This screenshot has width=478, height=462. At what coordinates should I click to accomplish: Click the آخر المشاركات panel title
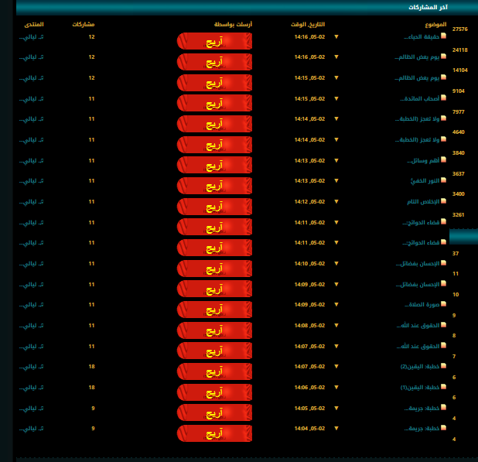click(426, 7)
